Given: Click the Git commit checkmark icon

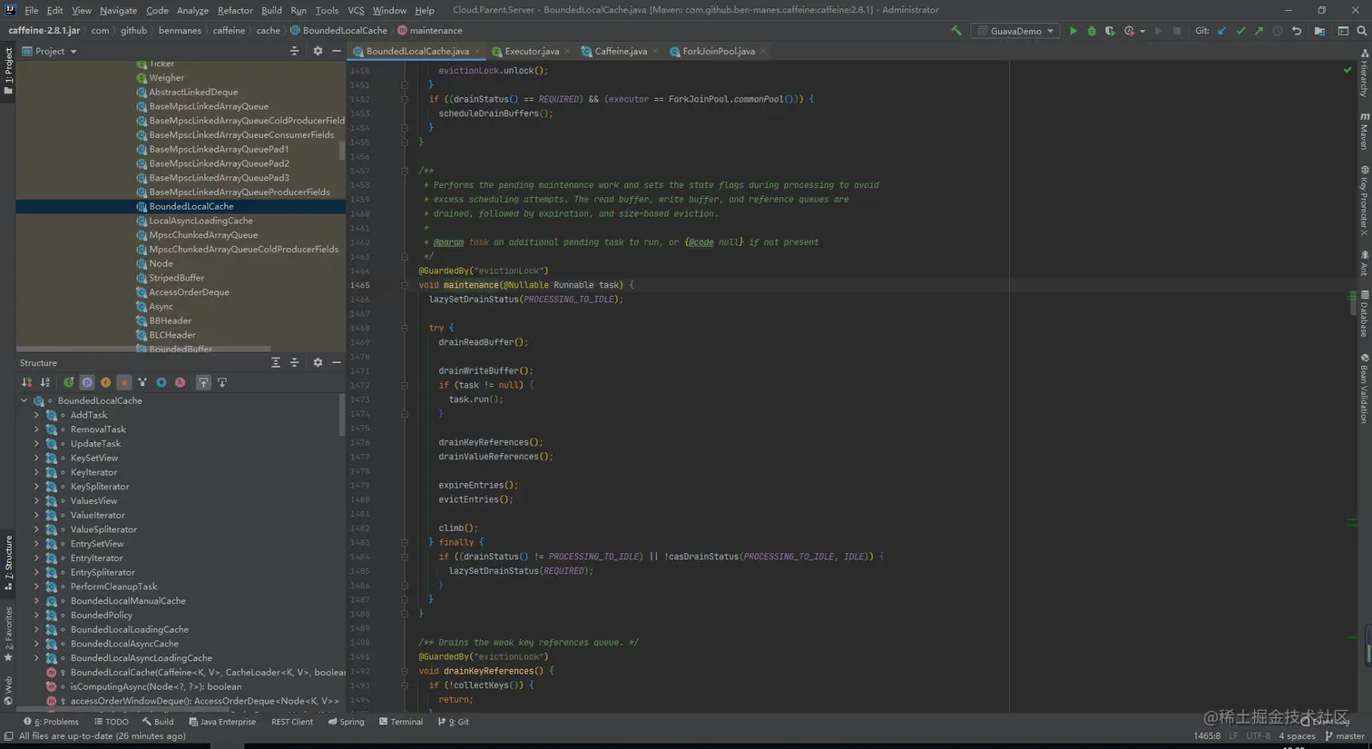Looking at the screenshot, I should coord(1240,31).
